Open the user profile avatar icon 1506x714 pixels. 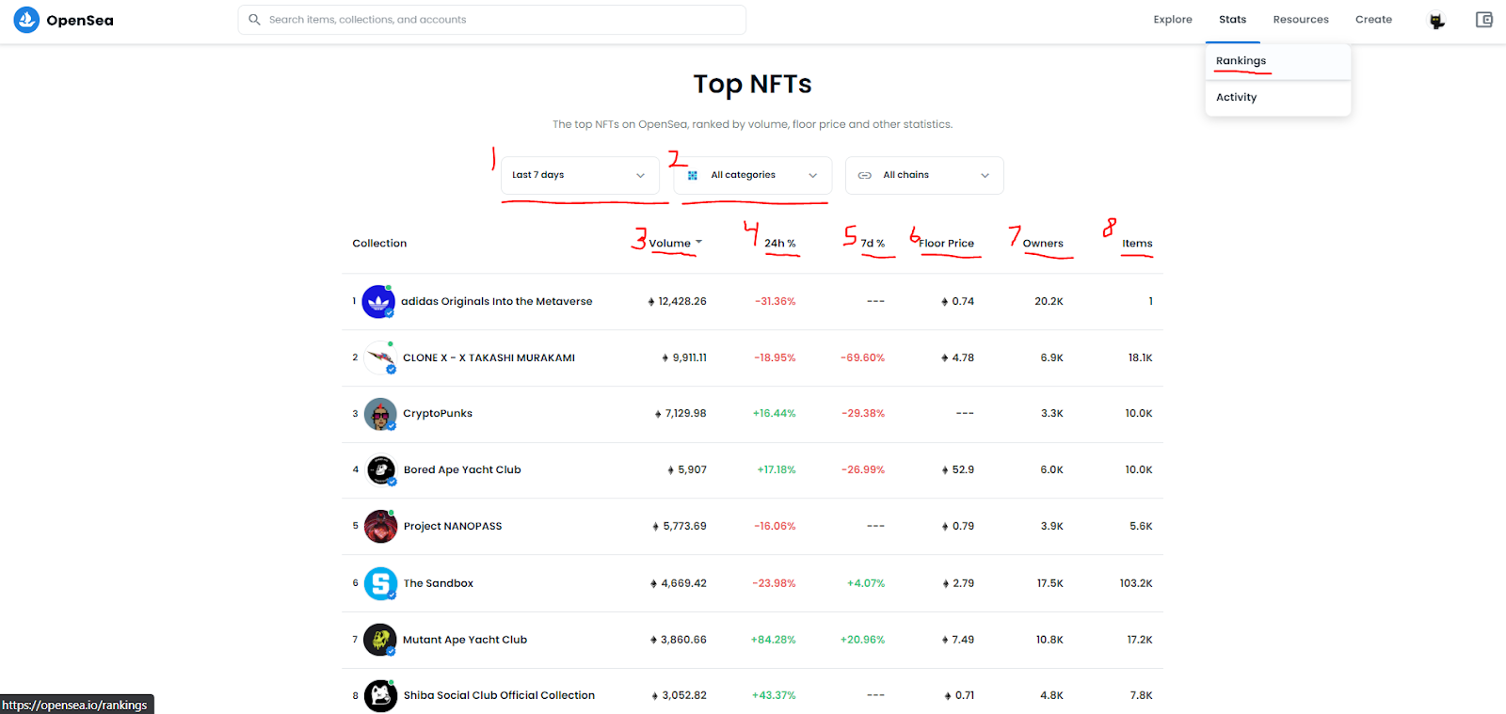pyautogui.click(x=1436, y=20)
